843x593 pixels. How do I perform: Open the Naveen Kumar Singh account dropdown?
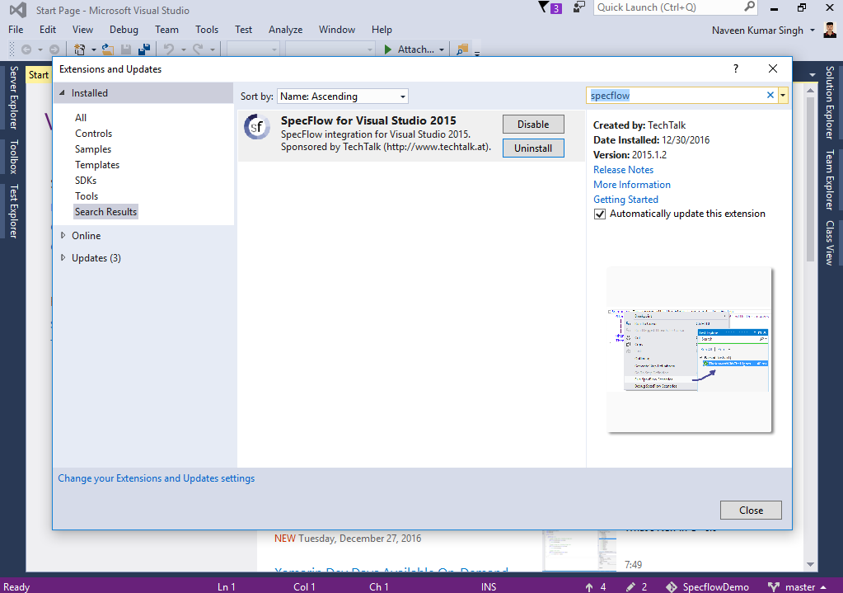click(813, 31)
